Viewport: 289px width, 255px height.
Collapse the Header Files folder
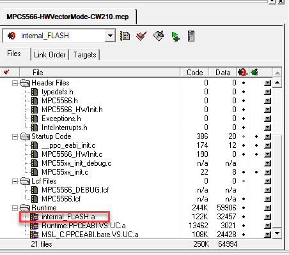15,83
